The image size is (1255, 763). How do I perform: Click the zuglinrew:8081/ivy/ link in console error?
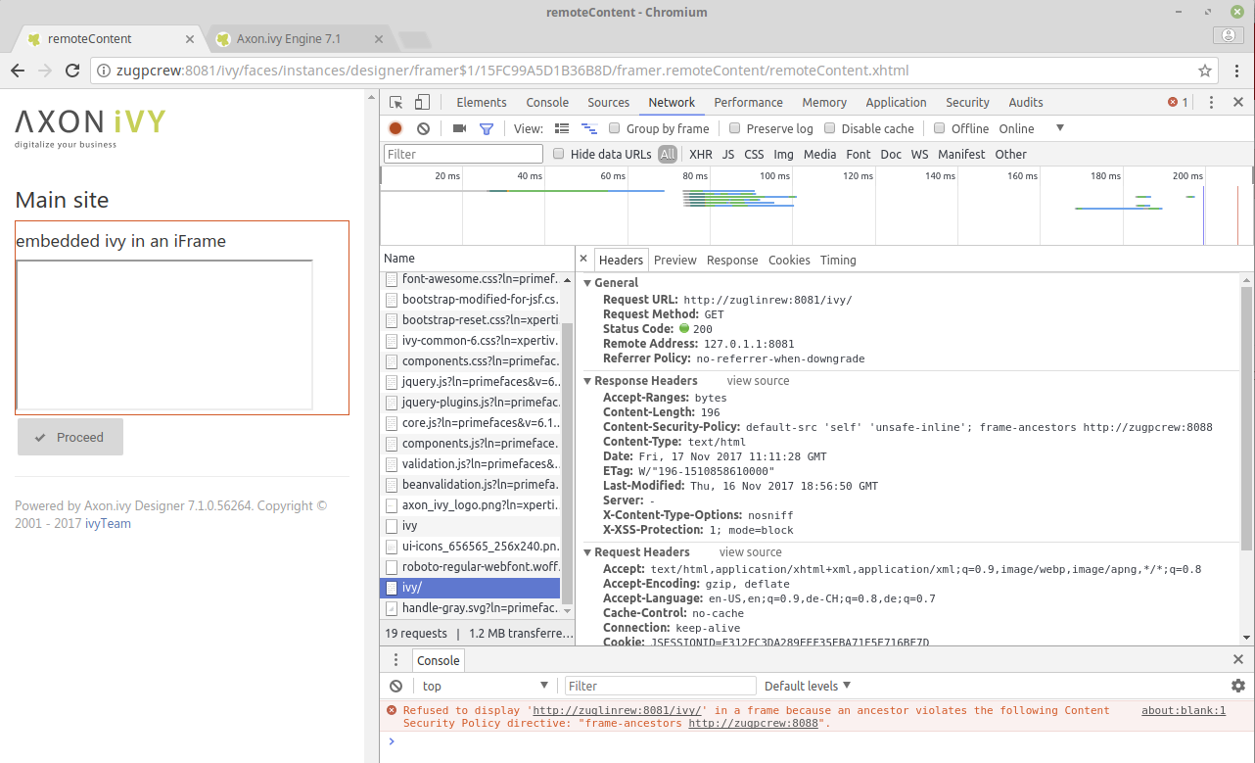click(x=618, y=711)
